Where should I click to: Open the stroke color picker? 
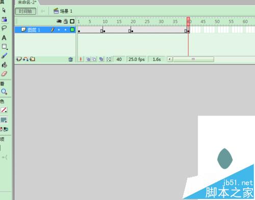4,110
